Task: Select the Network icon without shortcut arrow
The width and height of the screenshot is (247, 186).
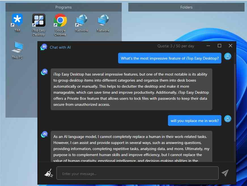Action: coord(103,23)
